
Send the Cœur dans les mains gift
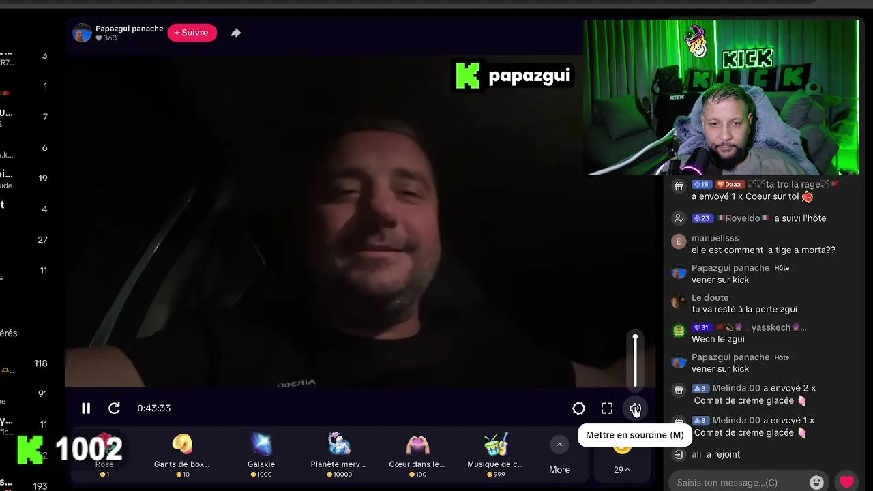click(x=417, y=456)
